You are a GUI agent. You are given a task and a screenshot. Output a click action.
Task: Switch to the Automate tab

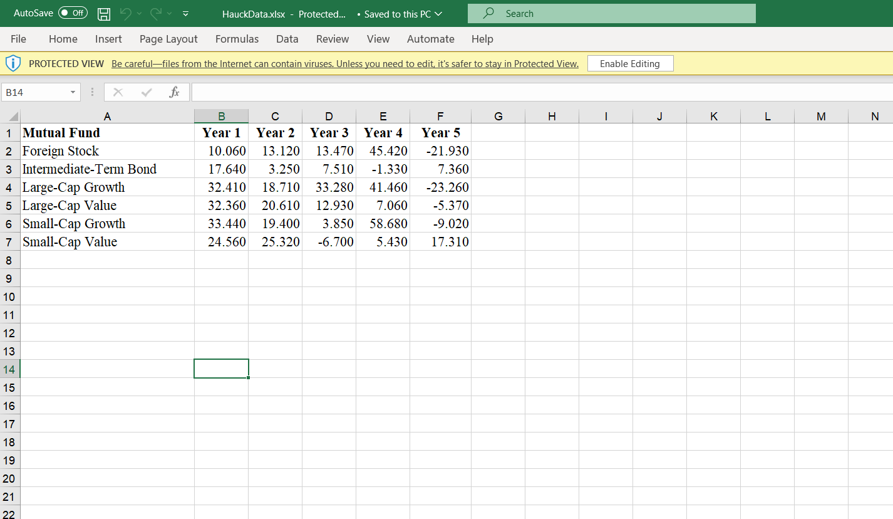431,39
